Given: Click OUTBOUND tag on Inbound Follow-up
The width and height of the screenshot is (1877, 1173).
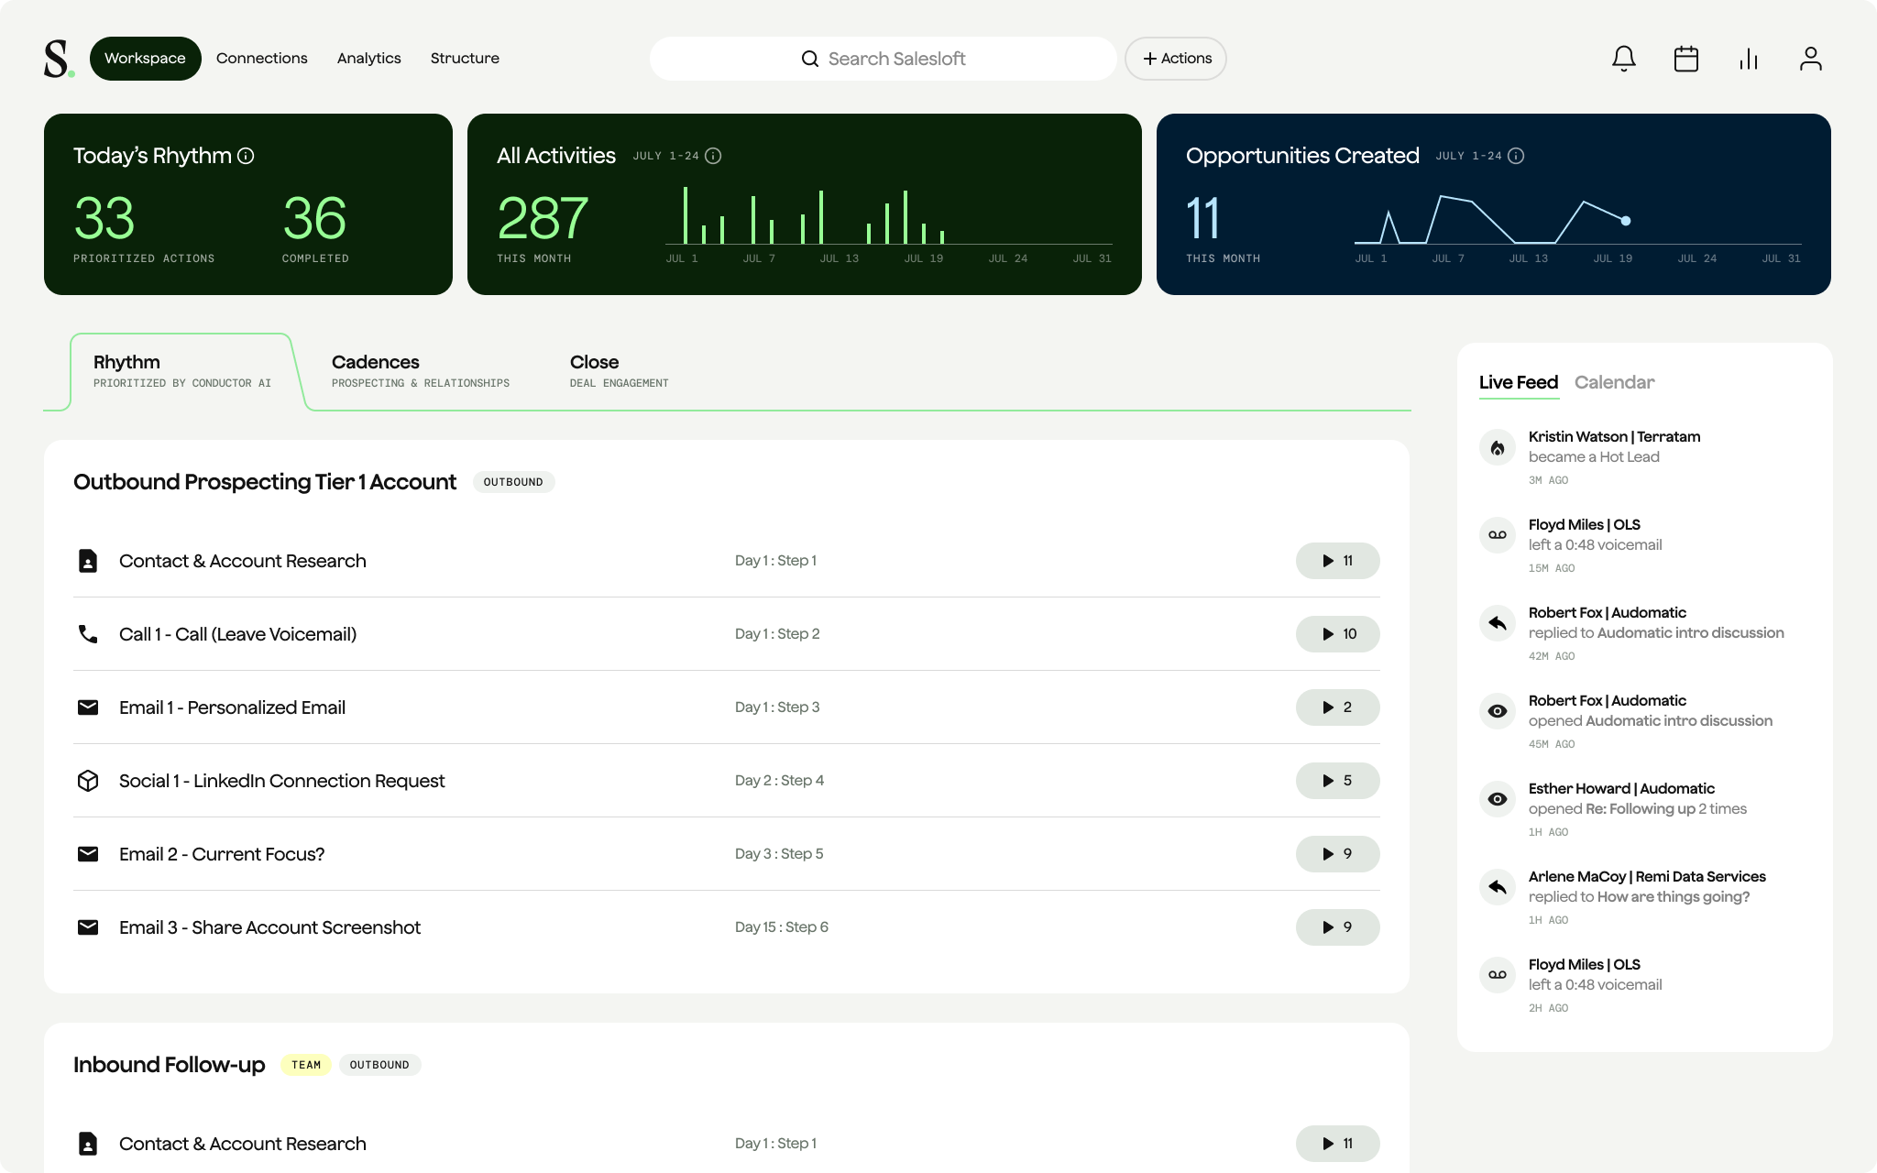Looking at the screenshot, I should pyautogui.click(x=379, y=1065).
